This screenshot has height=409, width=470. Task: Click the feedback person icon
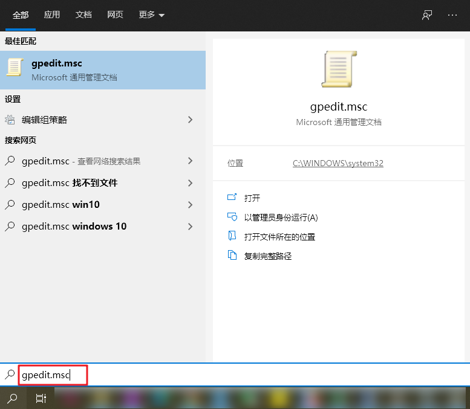pos(427,15)
